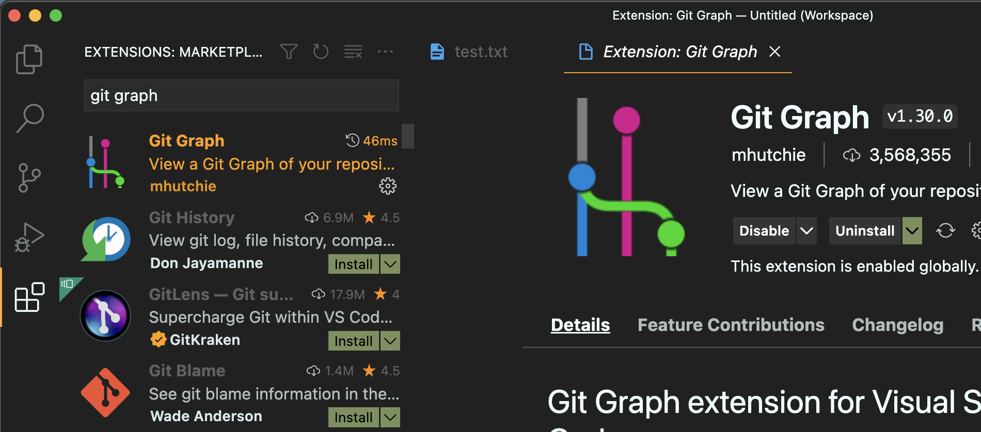Install the GitLens extension

353,341
